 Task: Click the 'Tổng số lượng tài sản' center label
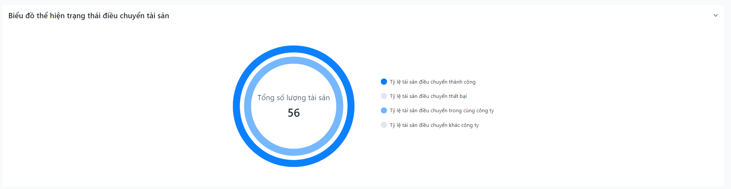click(x=294, y=98)
